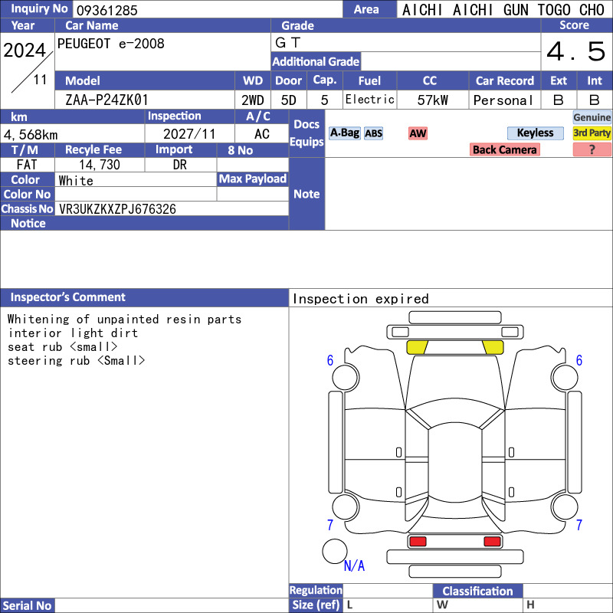Click the Additional Grade label
The image size is (613, 613).
pos(316,61)
